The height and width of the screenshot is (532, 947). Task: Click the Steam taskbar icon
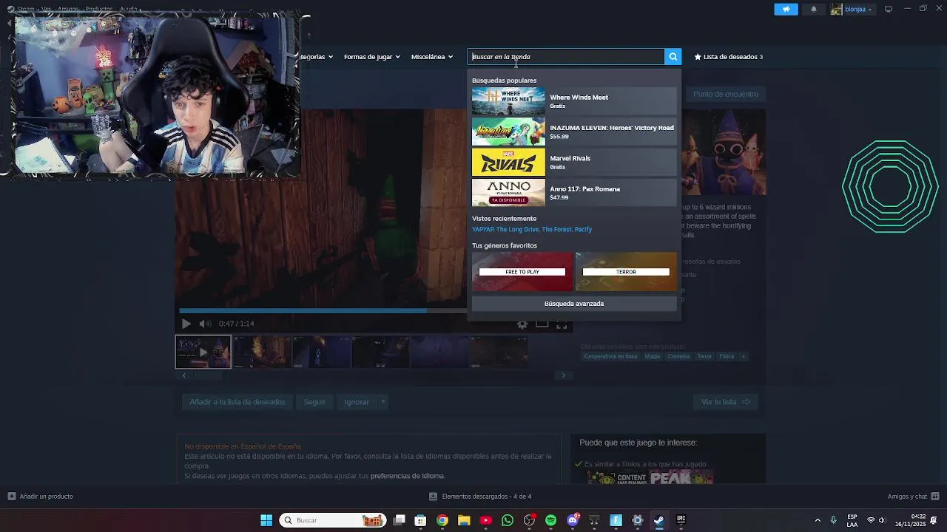659,520
